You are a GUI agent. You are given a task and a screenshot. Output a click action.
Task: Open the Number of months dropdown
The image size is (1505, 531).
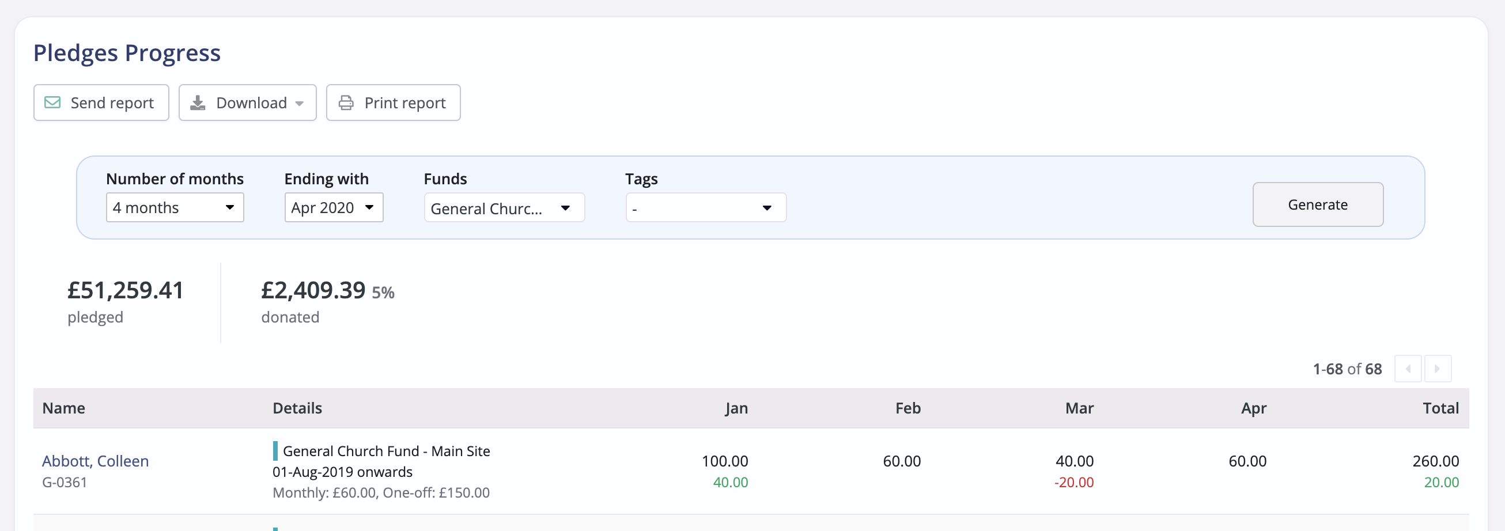click(x=174, y=207)
